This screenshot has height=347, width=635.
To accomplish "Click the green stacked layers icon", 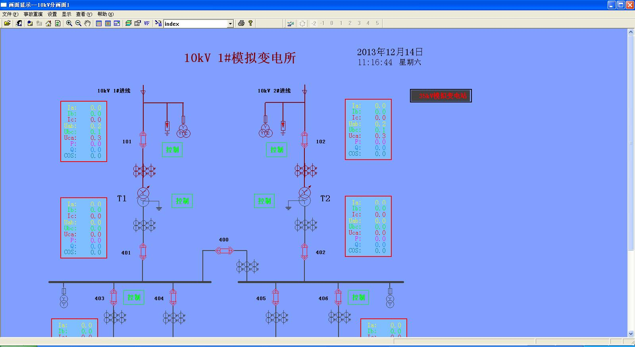I will pyautogui.click(x=128, y=23).
